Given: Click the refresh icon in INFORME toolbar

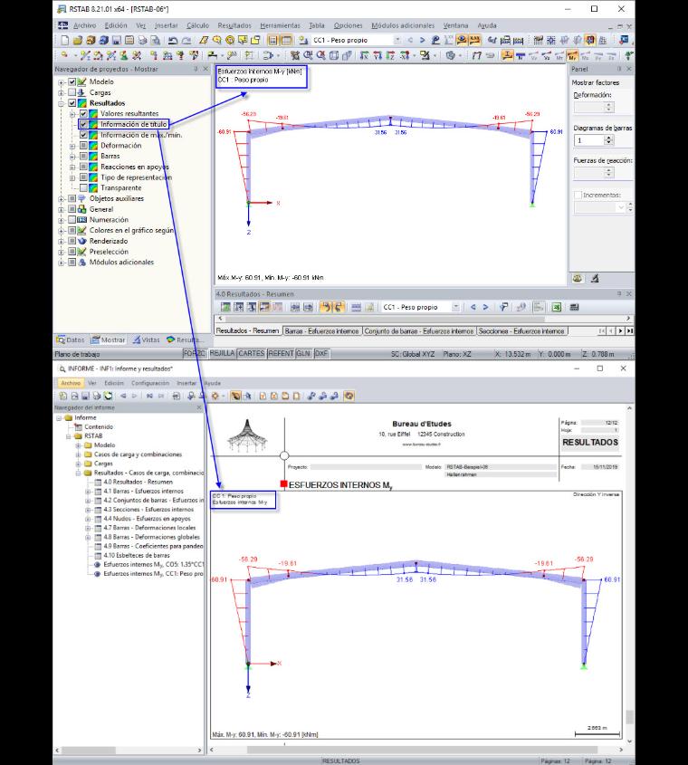Looking at the screenshot, I should pos(108,396).
